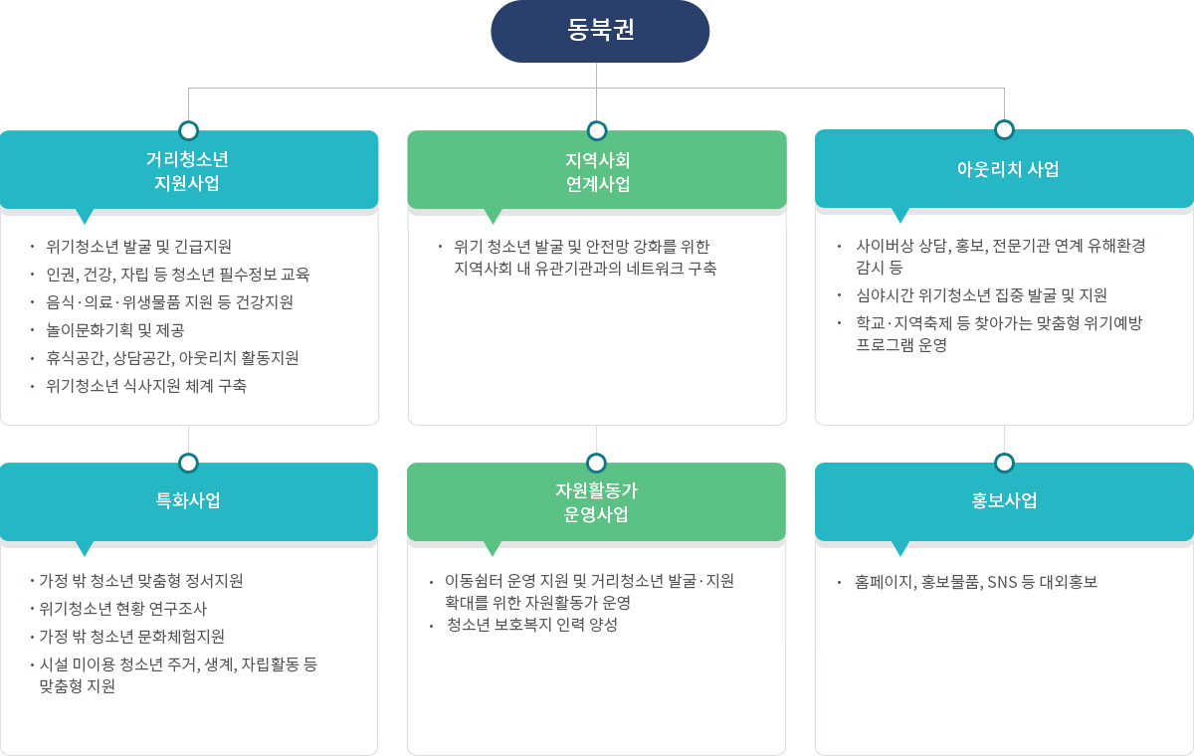Select the 지역사회 연계사업 green header
Viewport: 1194px width, 756px height.
point(597,170)
